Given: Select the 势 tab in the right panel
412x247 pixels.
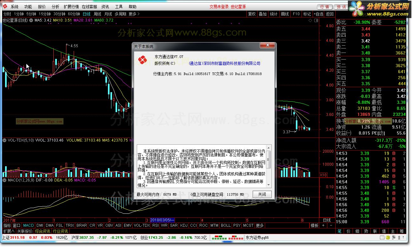Looking at the screenshot, I should pyautogui.click(x=366, y=231).
